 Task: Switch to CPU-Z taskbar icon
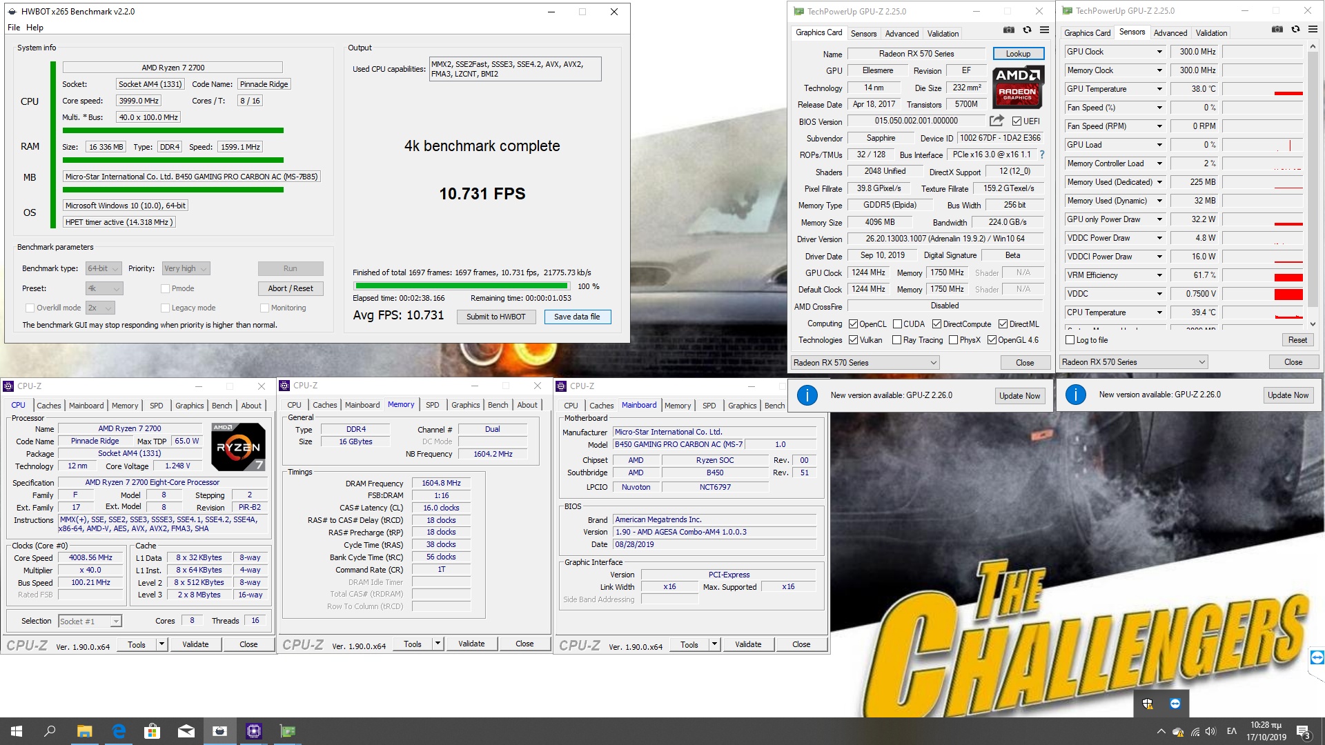(x=253, y=731)
